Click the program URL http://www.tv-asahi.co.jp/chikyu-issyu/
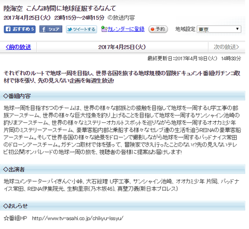This screenshot has height=229, width=249. pos(78,218)
